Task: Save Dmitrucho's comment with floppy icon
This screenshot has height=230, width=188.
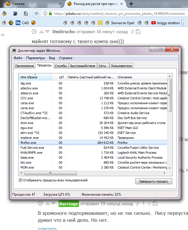Action: pyautogui.click(x=138, y=31)
